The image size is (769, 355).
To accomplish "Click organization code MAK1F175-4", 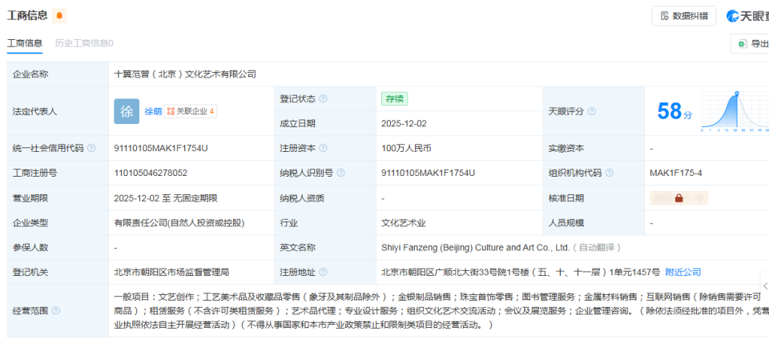I will (678, 173).
